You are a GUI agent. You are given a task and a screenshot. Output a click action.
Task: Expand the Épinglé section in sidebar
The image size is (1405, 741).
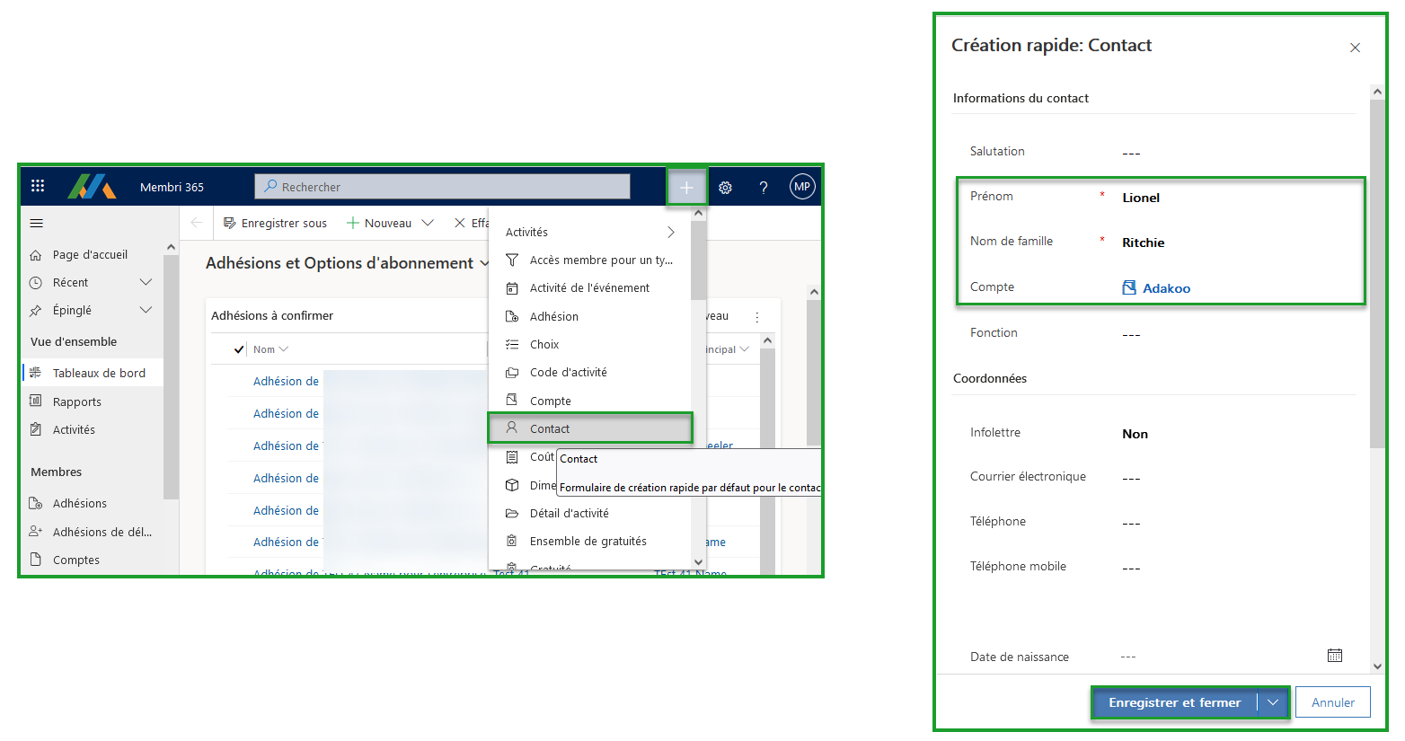(x=146, y=310)
